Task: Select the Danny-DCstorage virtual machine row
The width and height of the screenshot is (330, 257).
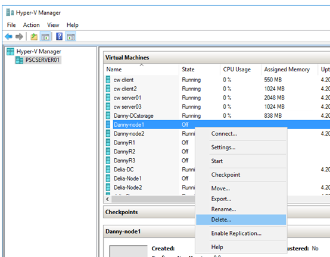Action: [x=217, y=115]
